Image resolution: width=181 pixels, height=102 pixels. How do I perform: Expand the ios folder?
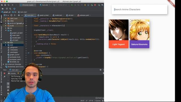(x=6, y=28)
